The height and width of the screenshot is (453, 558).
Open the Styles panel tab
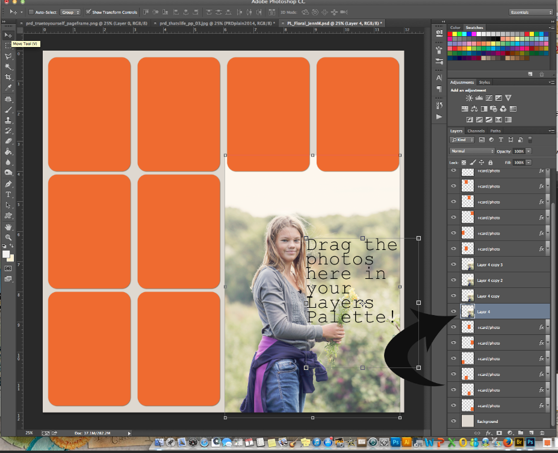[x=485, y=83]
